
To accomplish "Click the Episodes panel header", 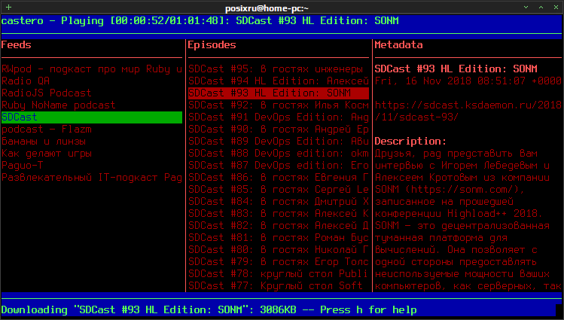I will tap(212, 45).
